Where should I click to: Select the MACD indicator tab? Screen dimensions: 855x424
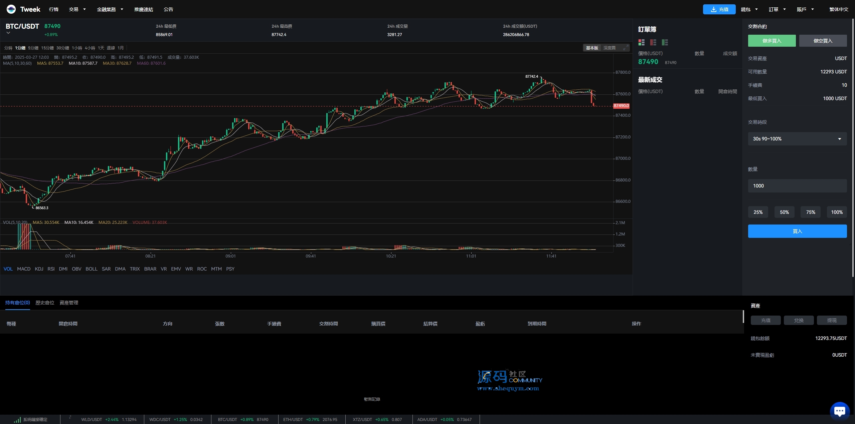24,269
